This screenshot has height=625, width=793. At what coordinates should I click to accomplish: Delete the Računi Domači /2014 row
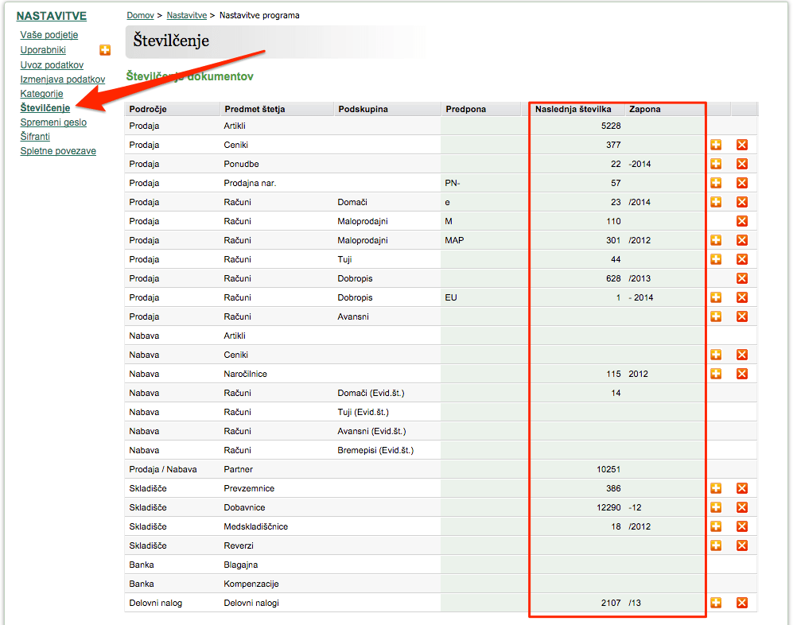pyautogui.click(x=742, y=202)
